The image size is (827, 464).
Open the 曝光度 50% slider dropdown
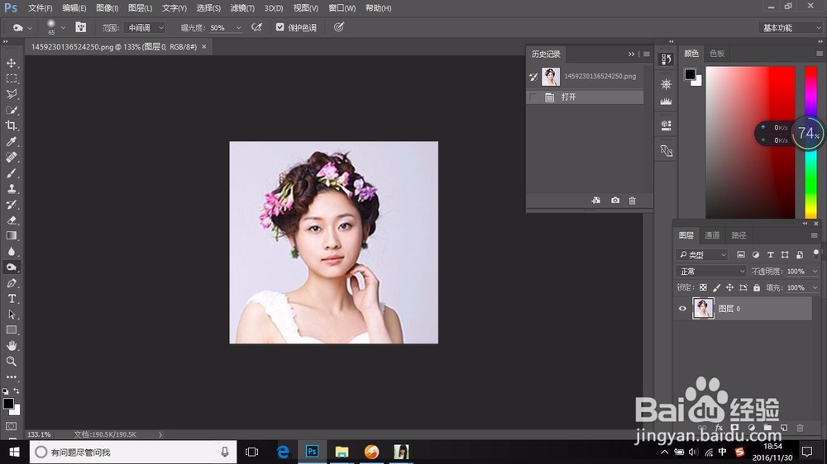tap(238, 28)
